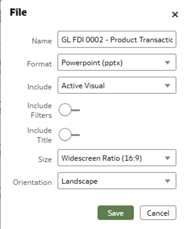Toggle the Include Filters switch

[69, 110]
